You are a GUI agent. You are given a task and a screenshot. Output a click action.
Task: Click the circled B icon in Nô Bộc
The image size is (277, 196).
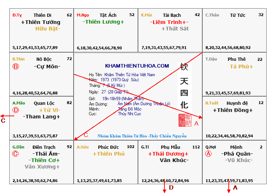tap(16, 66)
